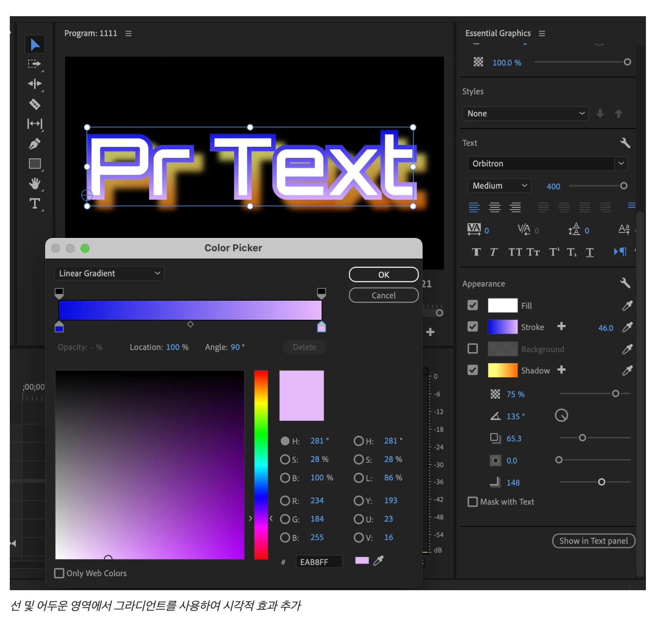Select the Pen tool

[35, 144]
